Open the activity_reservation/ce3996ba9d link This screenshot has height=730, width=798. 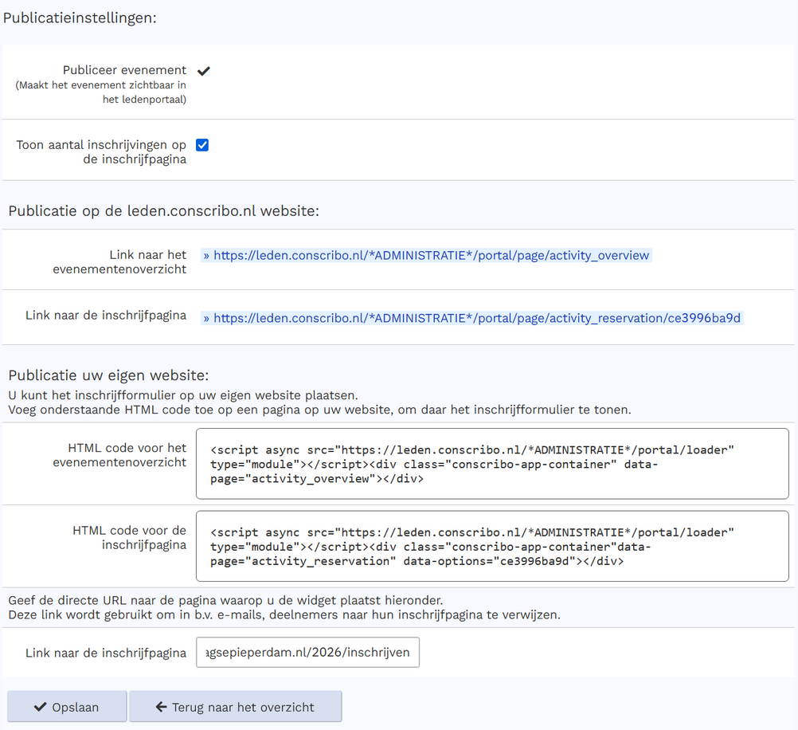(x=477, y=318)
